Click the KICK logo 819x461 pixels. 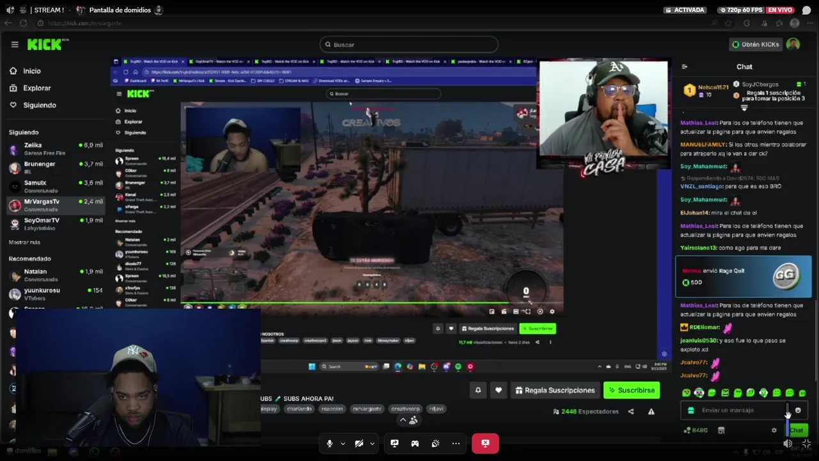46,44
